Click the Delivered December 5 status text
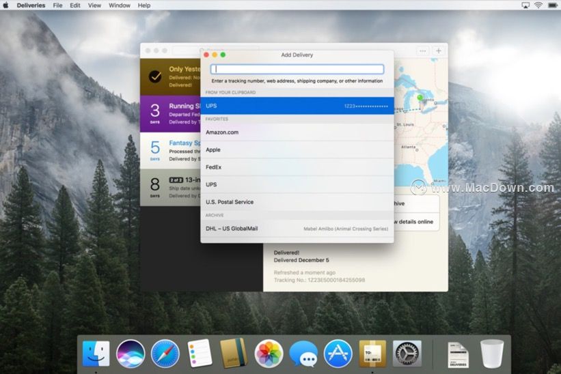The width and height of the screenshot is (561, 374). pyautogui.click(x=301, y=260)
